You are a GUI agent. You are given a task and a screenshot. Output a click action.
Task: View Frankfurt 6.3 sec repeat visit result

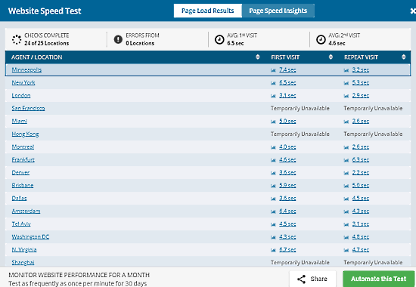[361, 160]
